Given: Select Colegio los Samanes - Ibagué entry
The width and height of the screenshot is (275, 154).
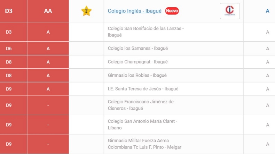Looking at the screenshot, I should (138, 48).
